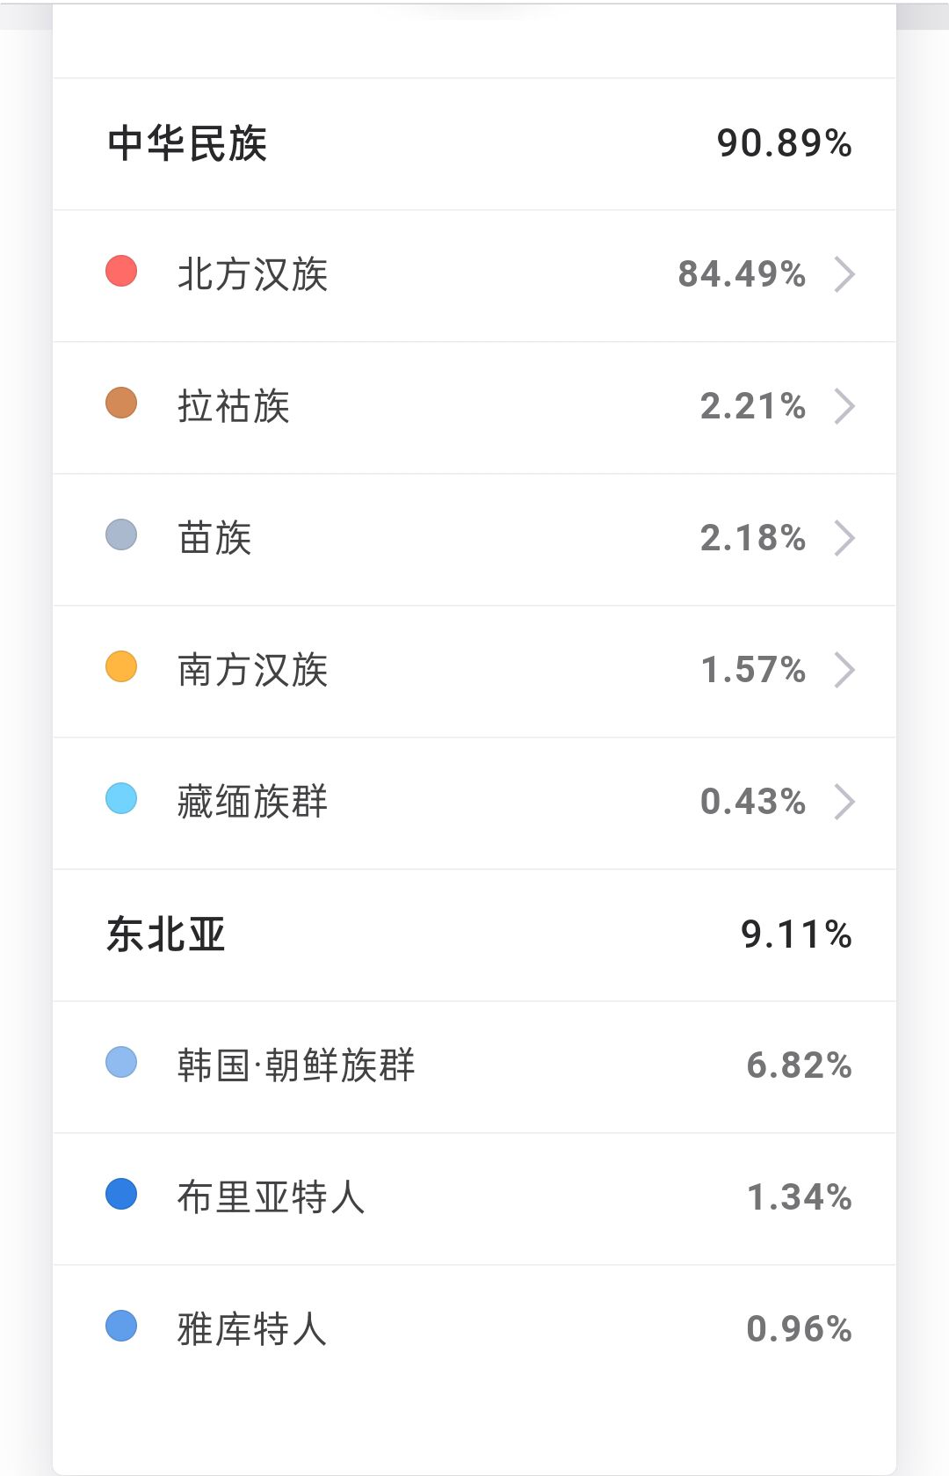Image resolution: width=949 pixels, height=1476 pixels.
Task: Tap the orange dot beside 南方汉族
Action: click(121, 666)
